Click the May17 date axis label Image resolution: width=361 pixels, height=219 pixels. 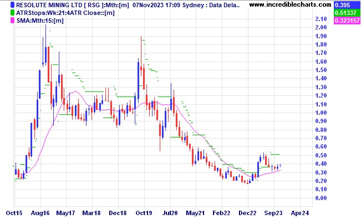66,213
